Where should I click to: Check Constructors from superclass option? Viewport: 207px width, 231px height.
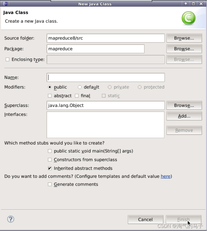[50, 160]
